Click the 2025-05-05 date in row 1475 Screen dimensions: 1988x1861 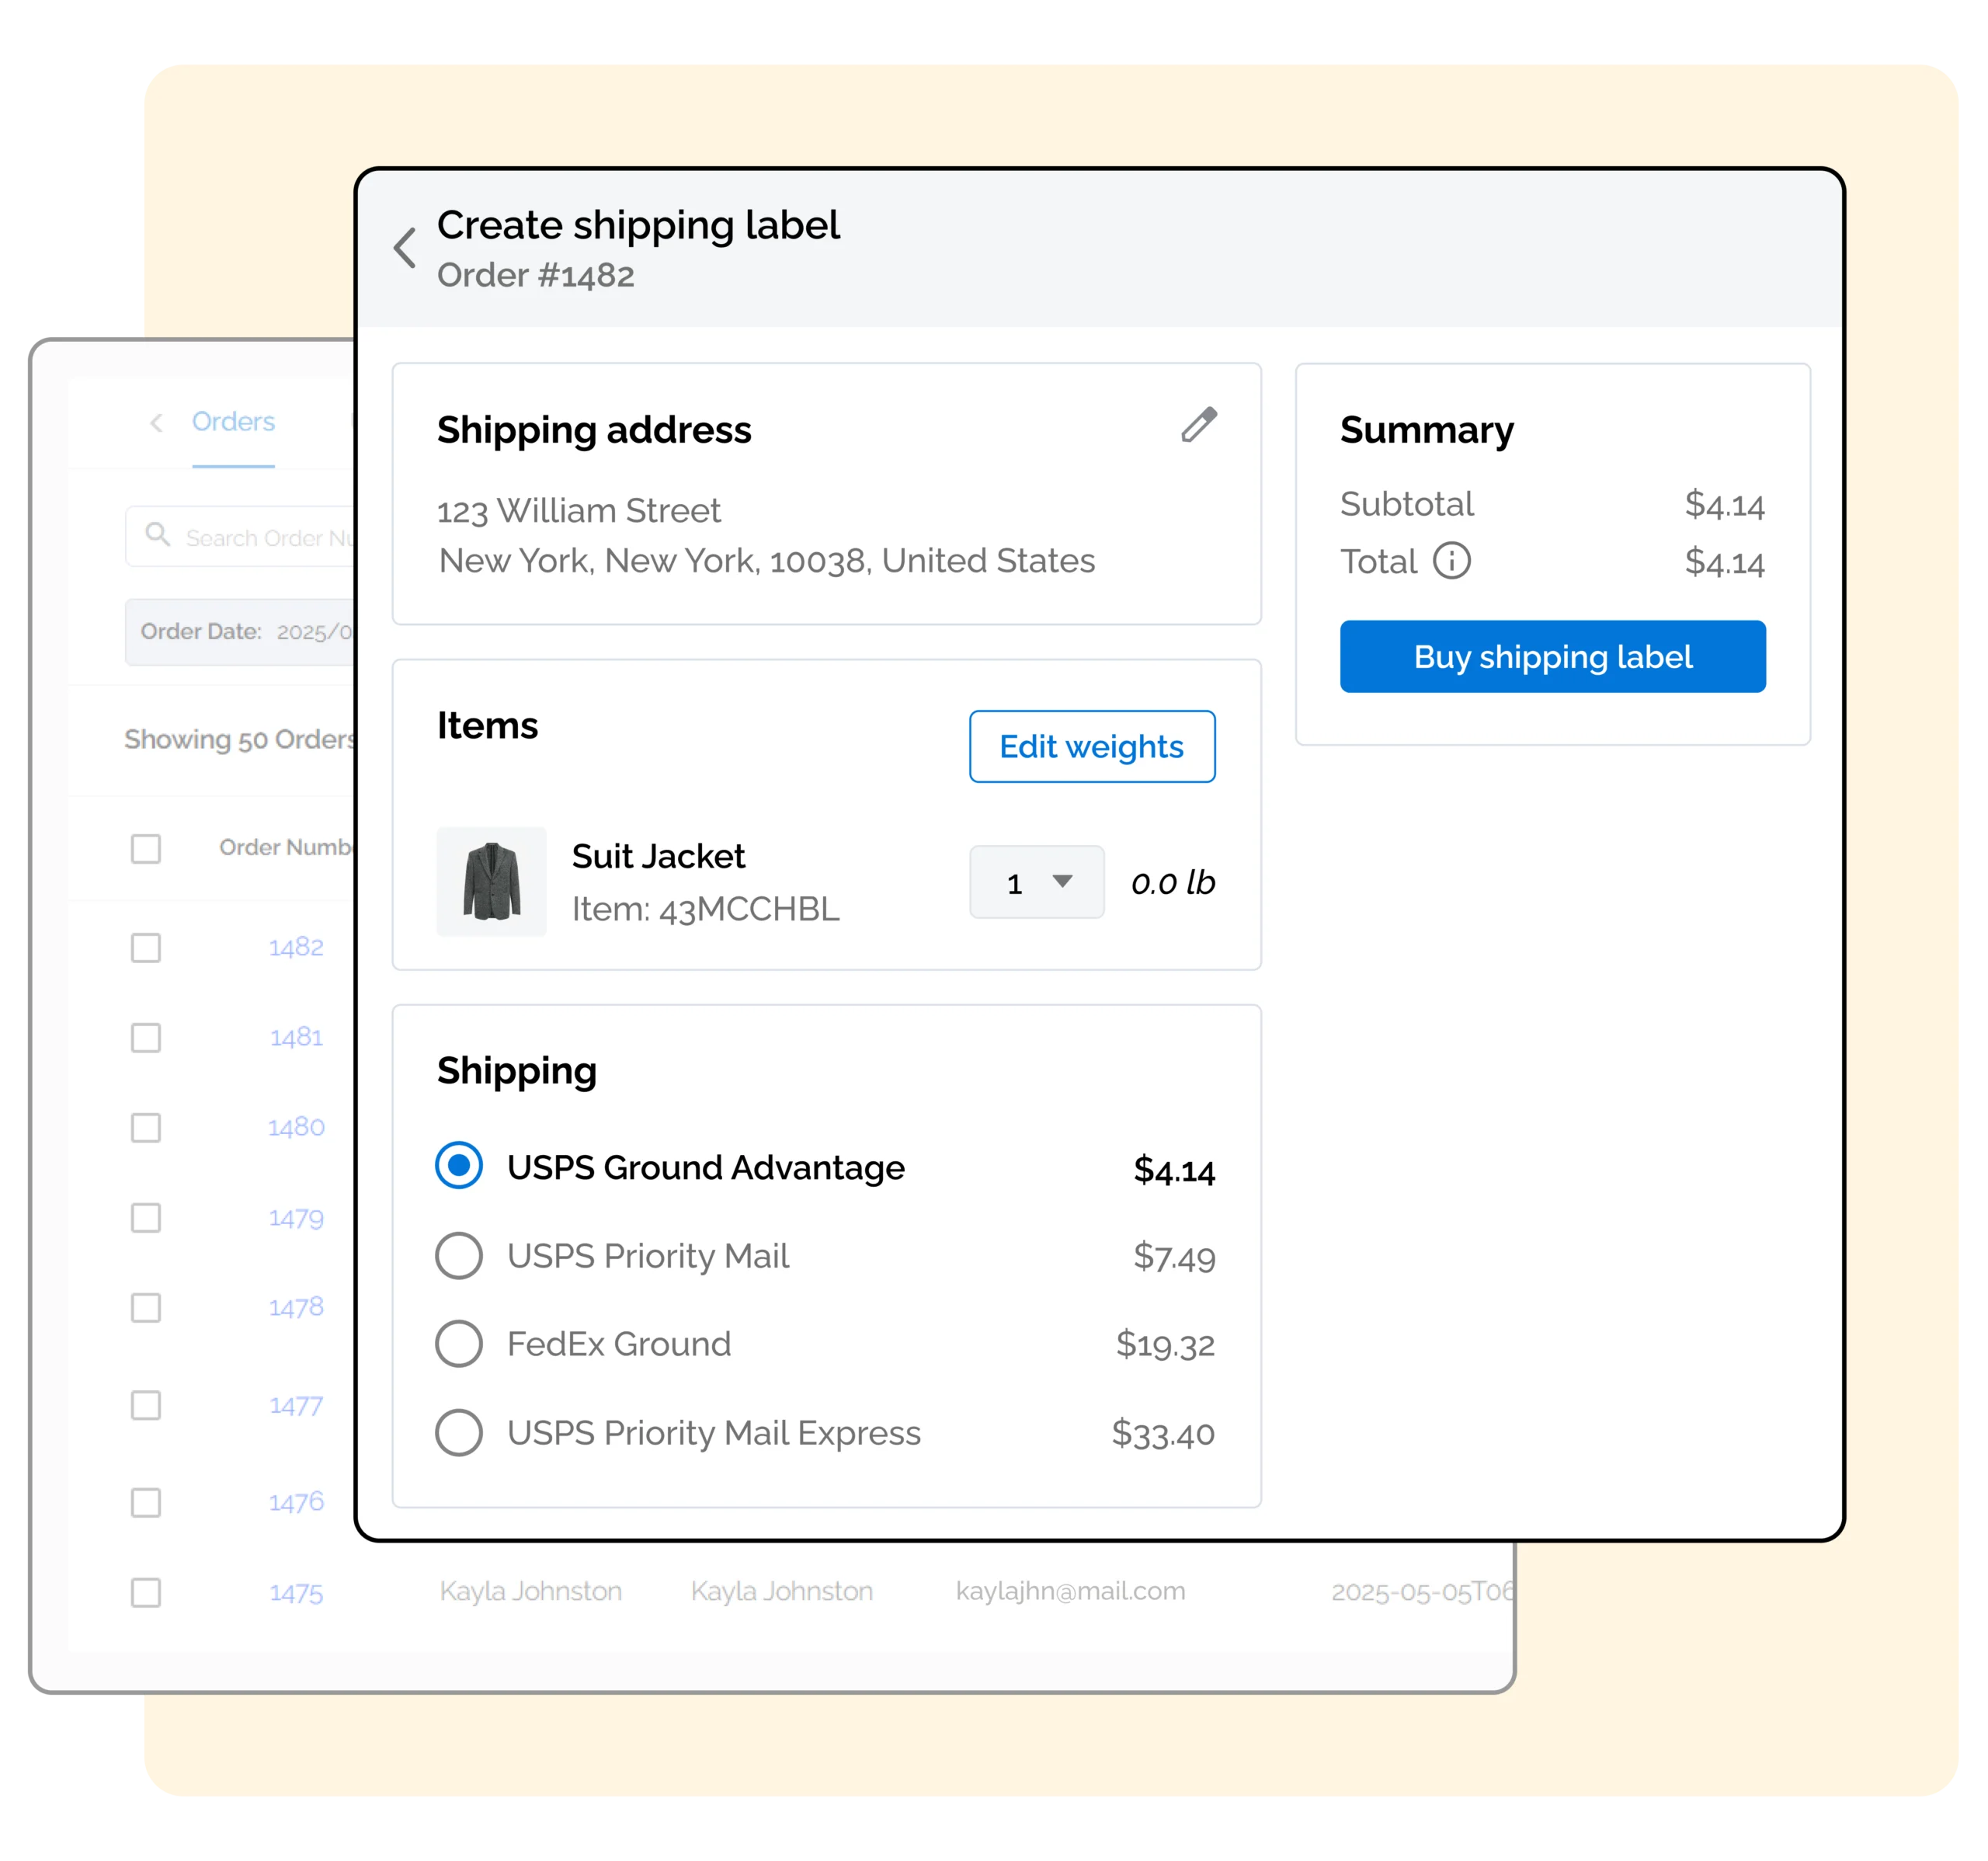click(1422, 1592)
